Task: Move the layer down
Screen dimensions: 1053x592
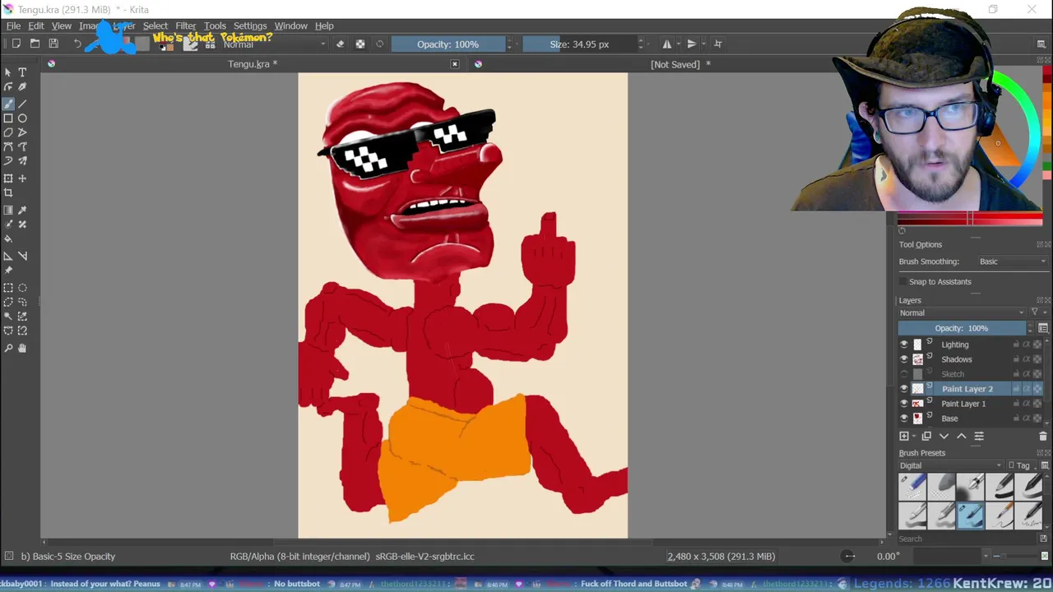Action: [x=944, y=437]
